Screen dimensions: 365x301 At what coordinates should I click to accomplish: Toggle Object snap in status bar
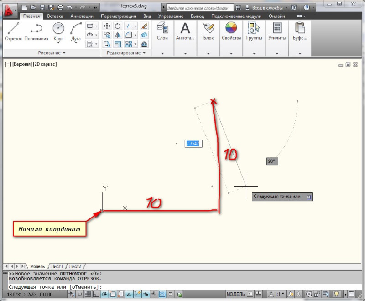click(113, 294)
